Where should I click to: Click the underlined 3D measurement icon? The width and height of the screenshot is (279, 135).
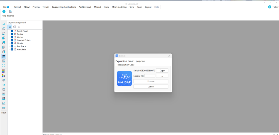click(x=4, y=94)
